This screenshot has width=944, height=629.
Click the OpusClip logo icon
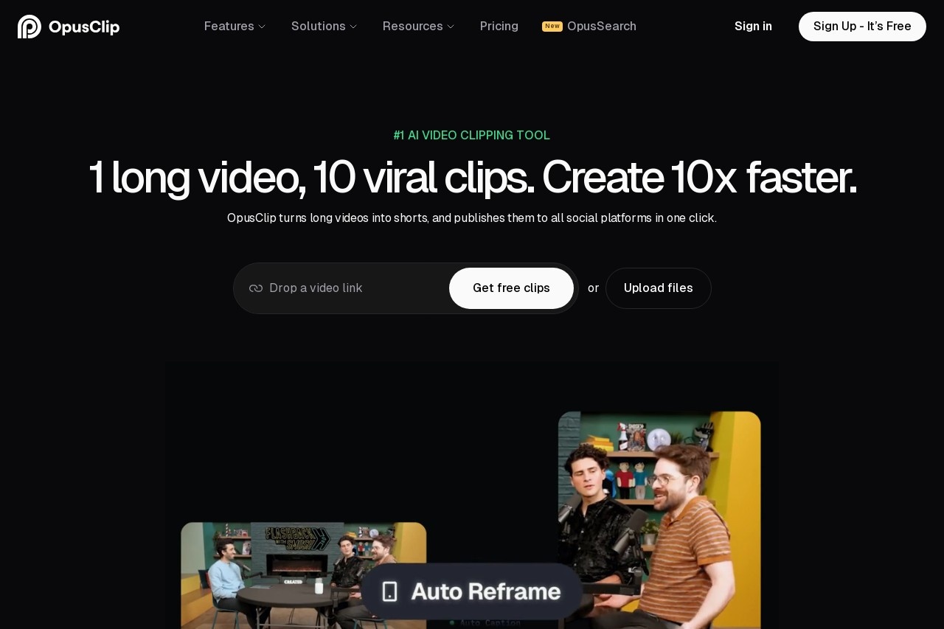click(x=28, y=26)
